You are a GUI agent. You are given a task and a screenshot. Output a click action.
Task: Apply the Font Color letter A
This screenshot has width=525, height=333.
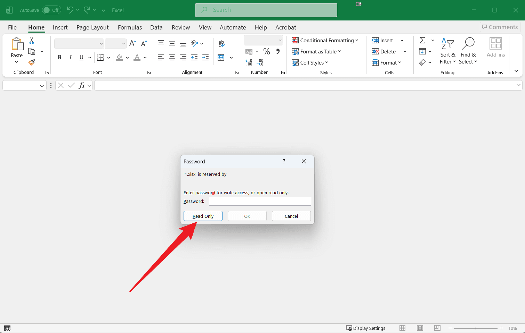137,58
